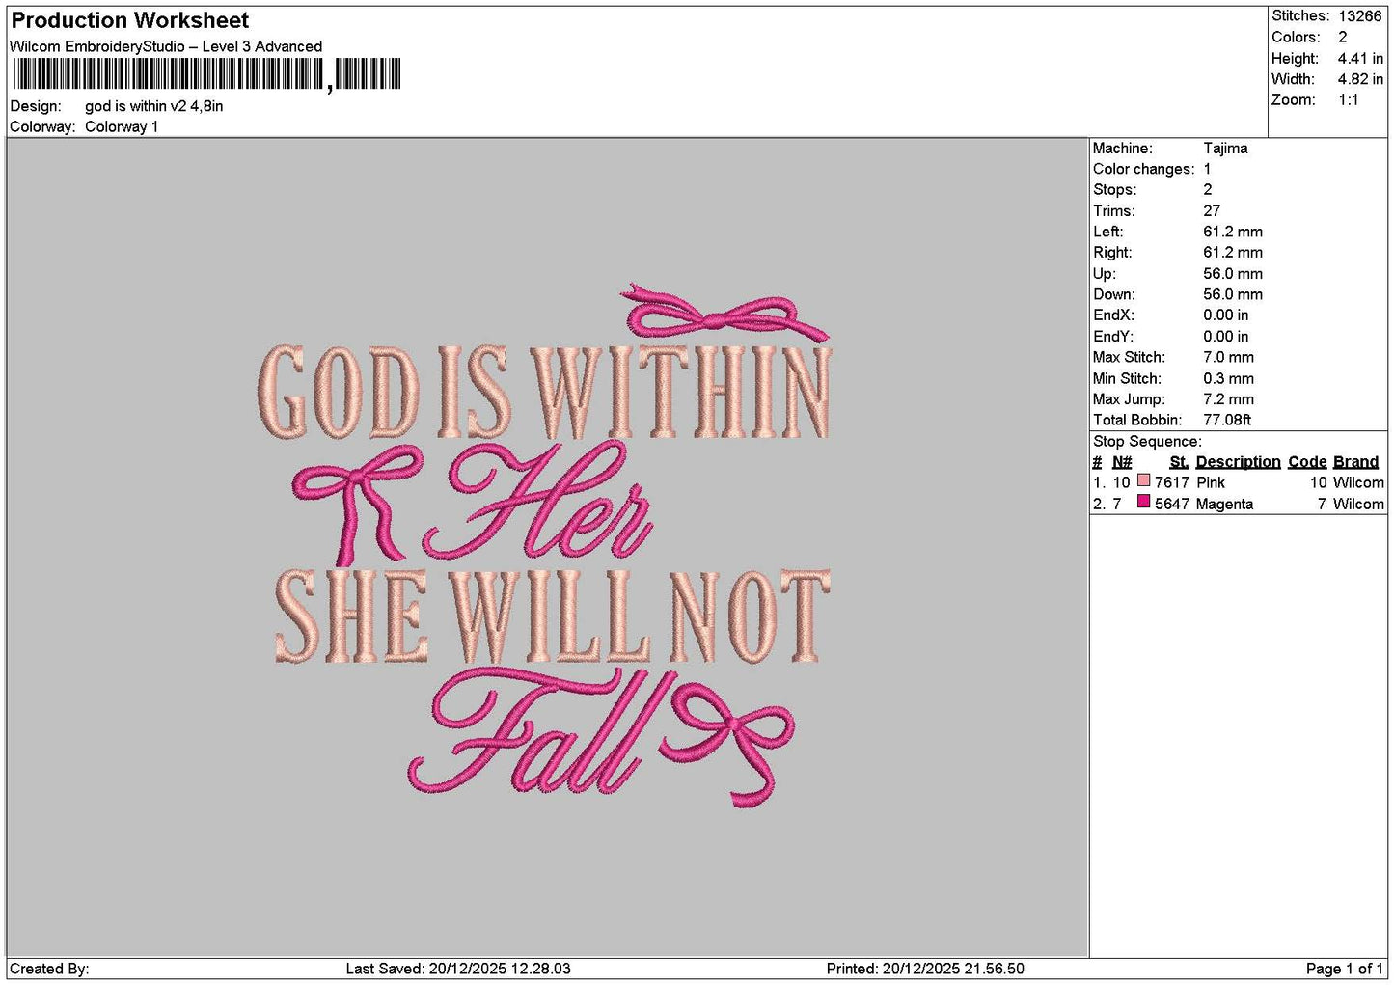This screenshot has width=1394, height=985.
Task: Click the Colors value 2
Action: click(1343, 37)
